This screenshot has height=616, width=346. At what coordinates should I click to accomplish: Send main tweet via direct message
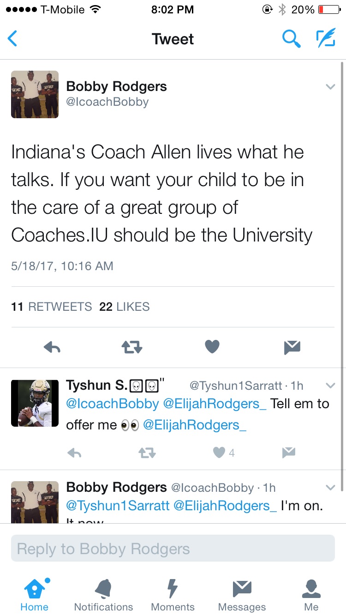pyautogui.click(x=292, y=347)
